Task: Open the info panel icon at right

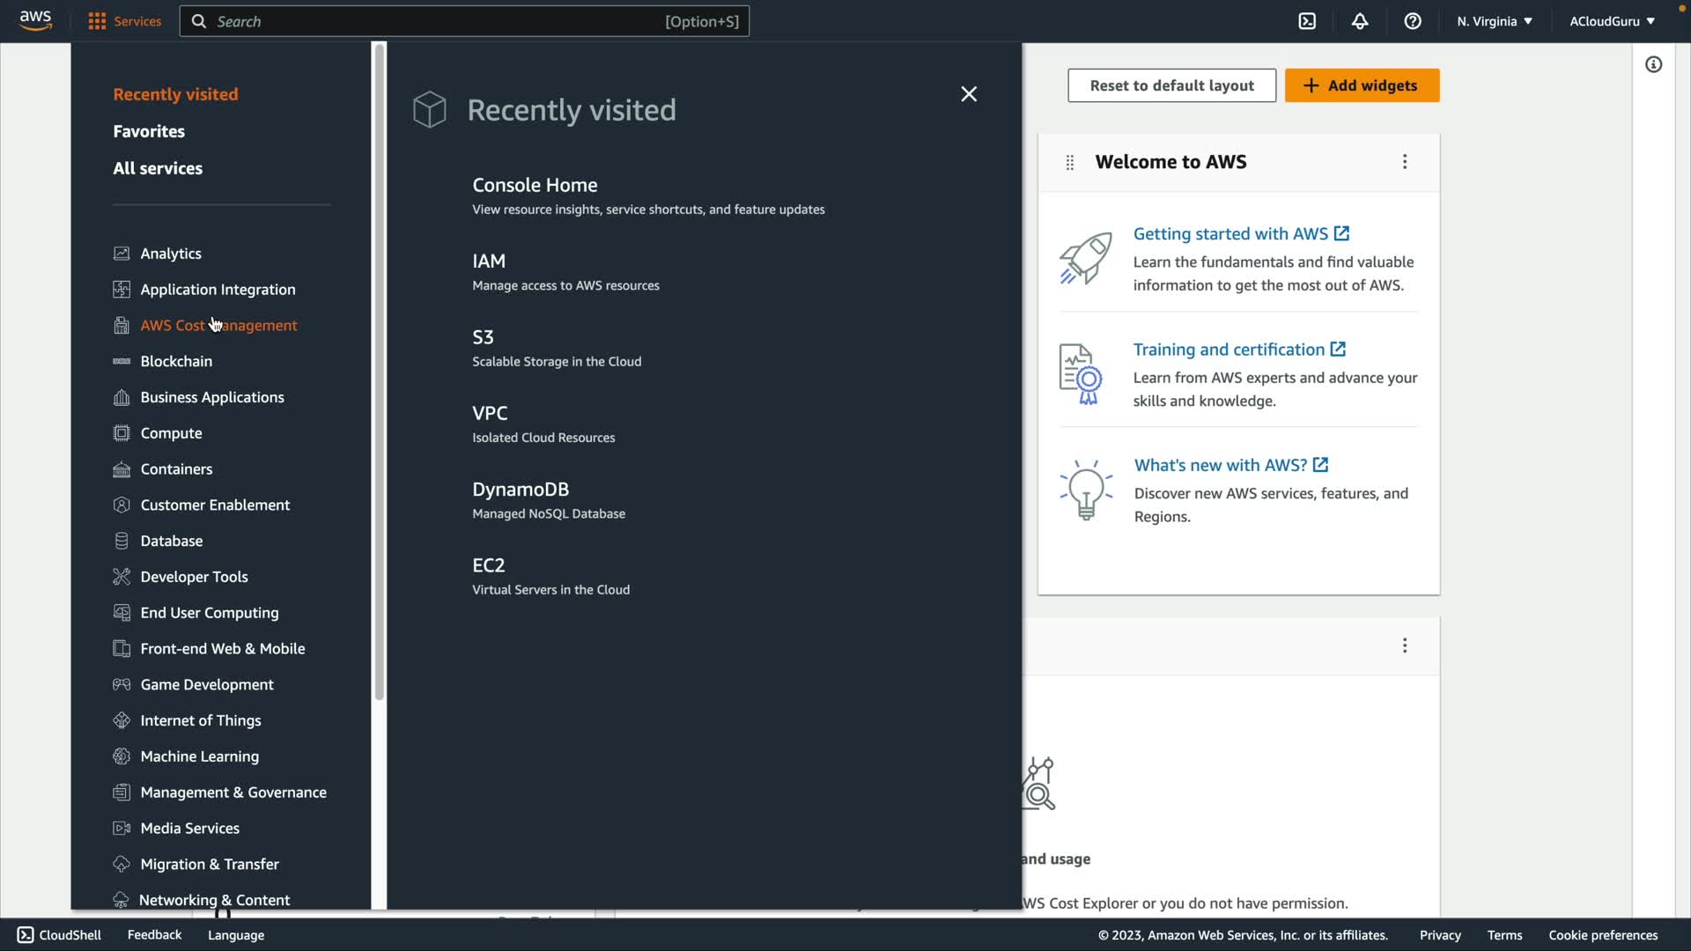Action: tap(1653, 64)
